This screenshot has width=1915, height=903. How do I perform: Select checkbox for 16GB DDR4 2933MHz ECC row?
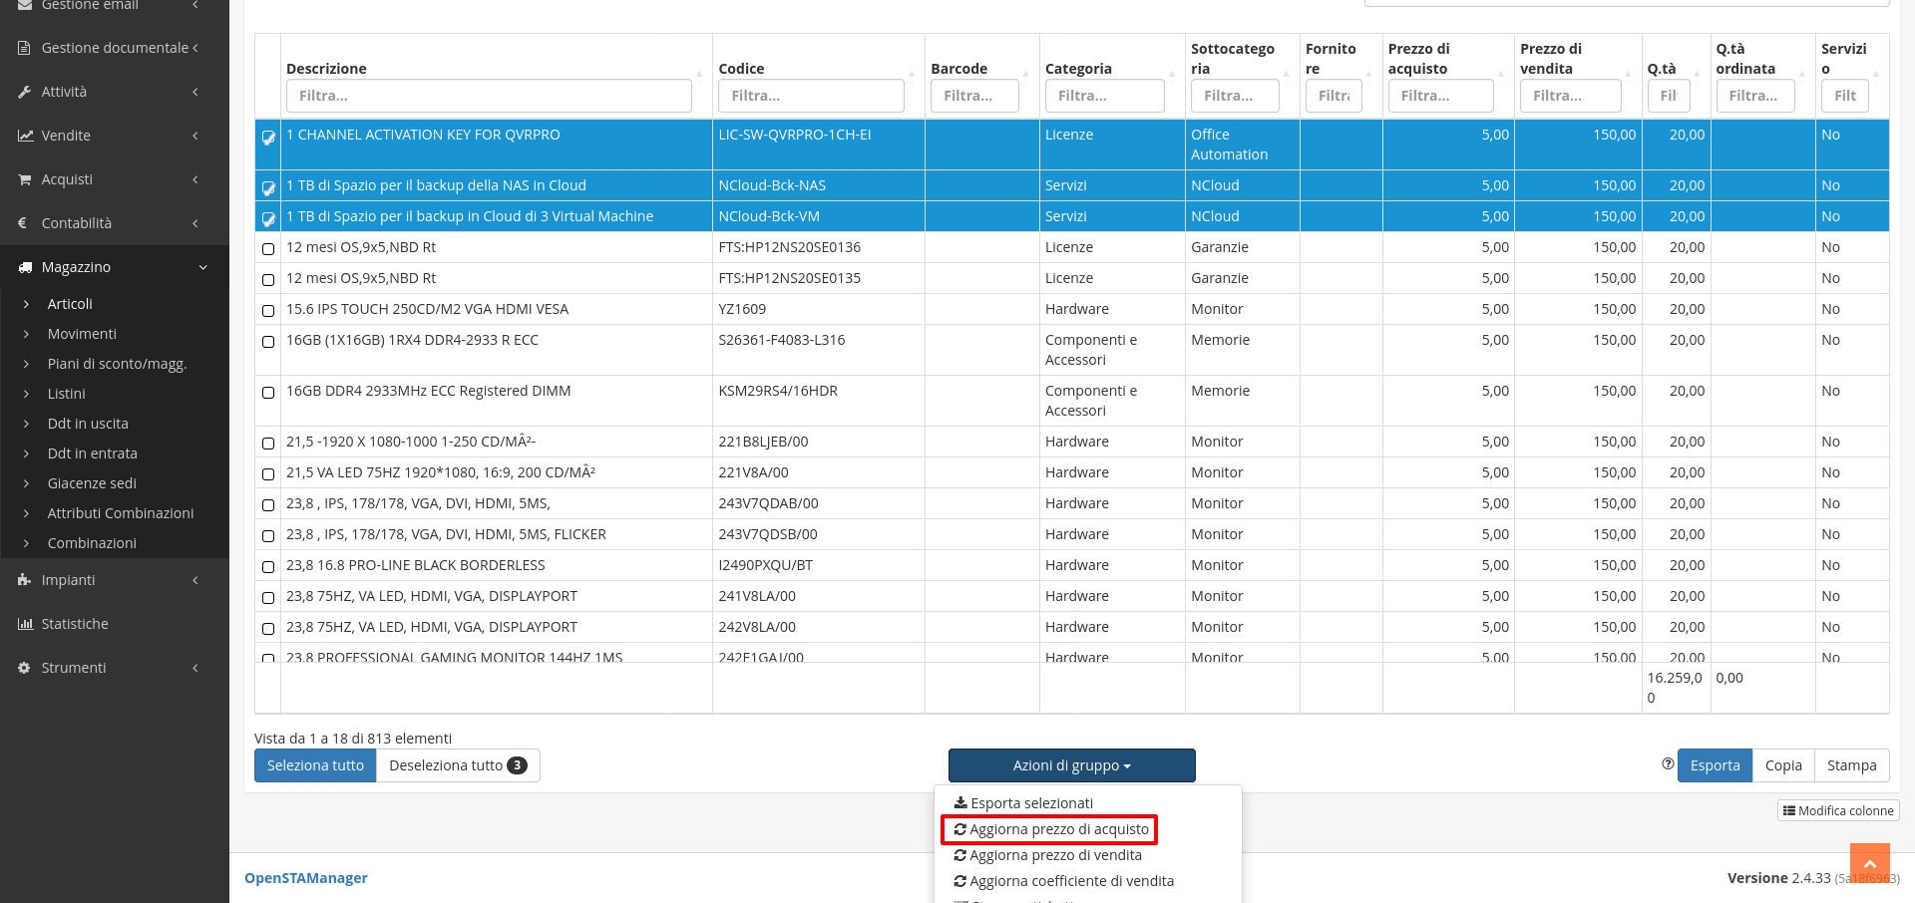268,393
